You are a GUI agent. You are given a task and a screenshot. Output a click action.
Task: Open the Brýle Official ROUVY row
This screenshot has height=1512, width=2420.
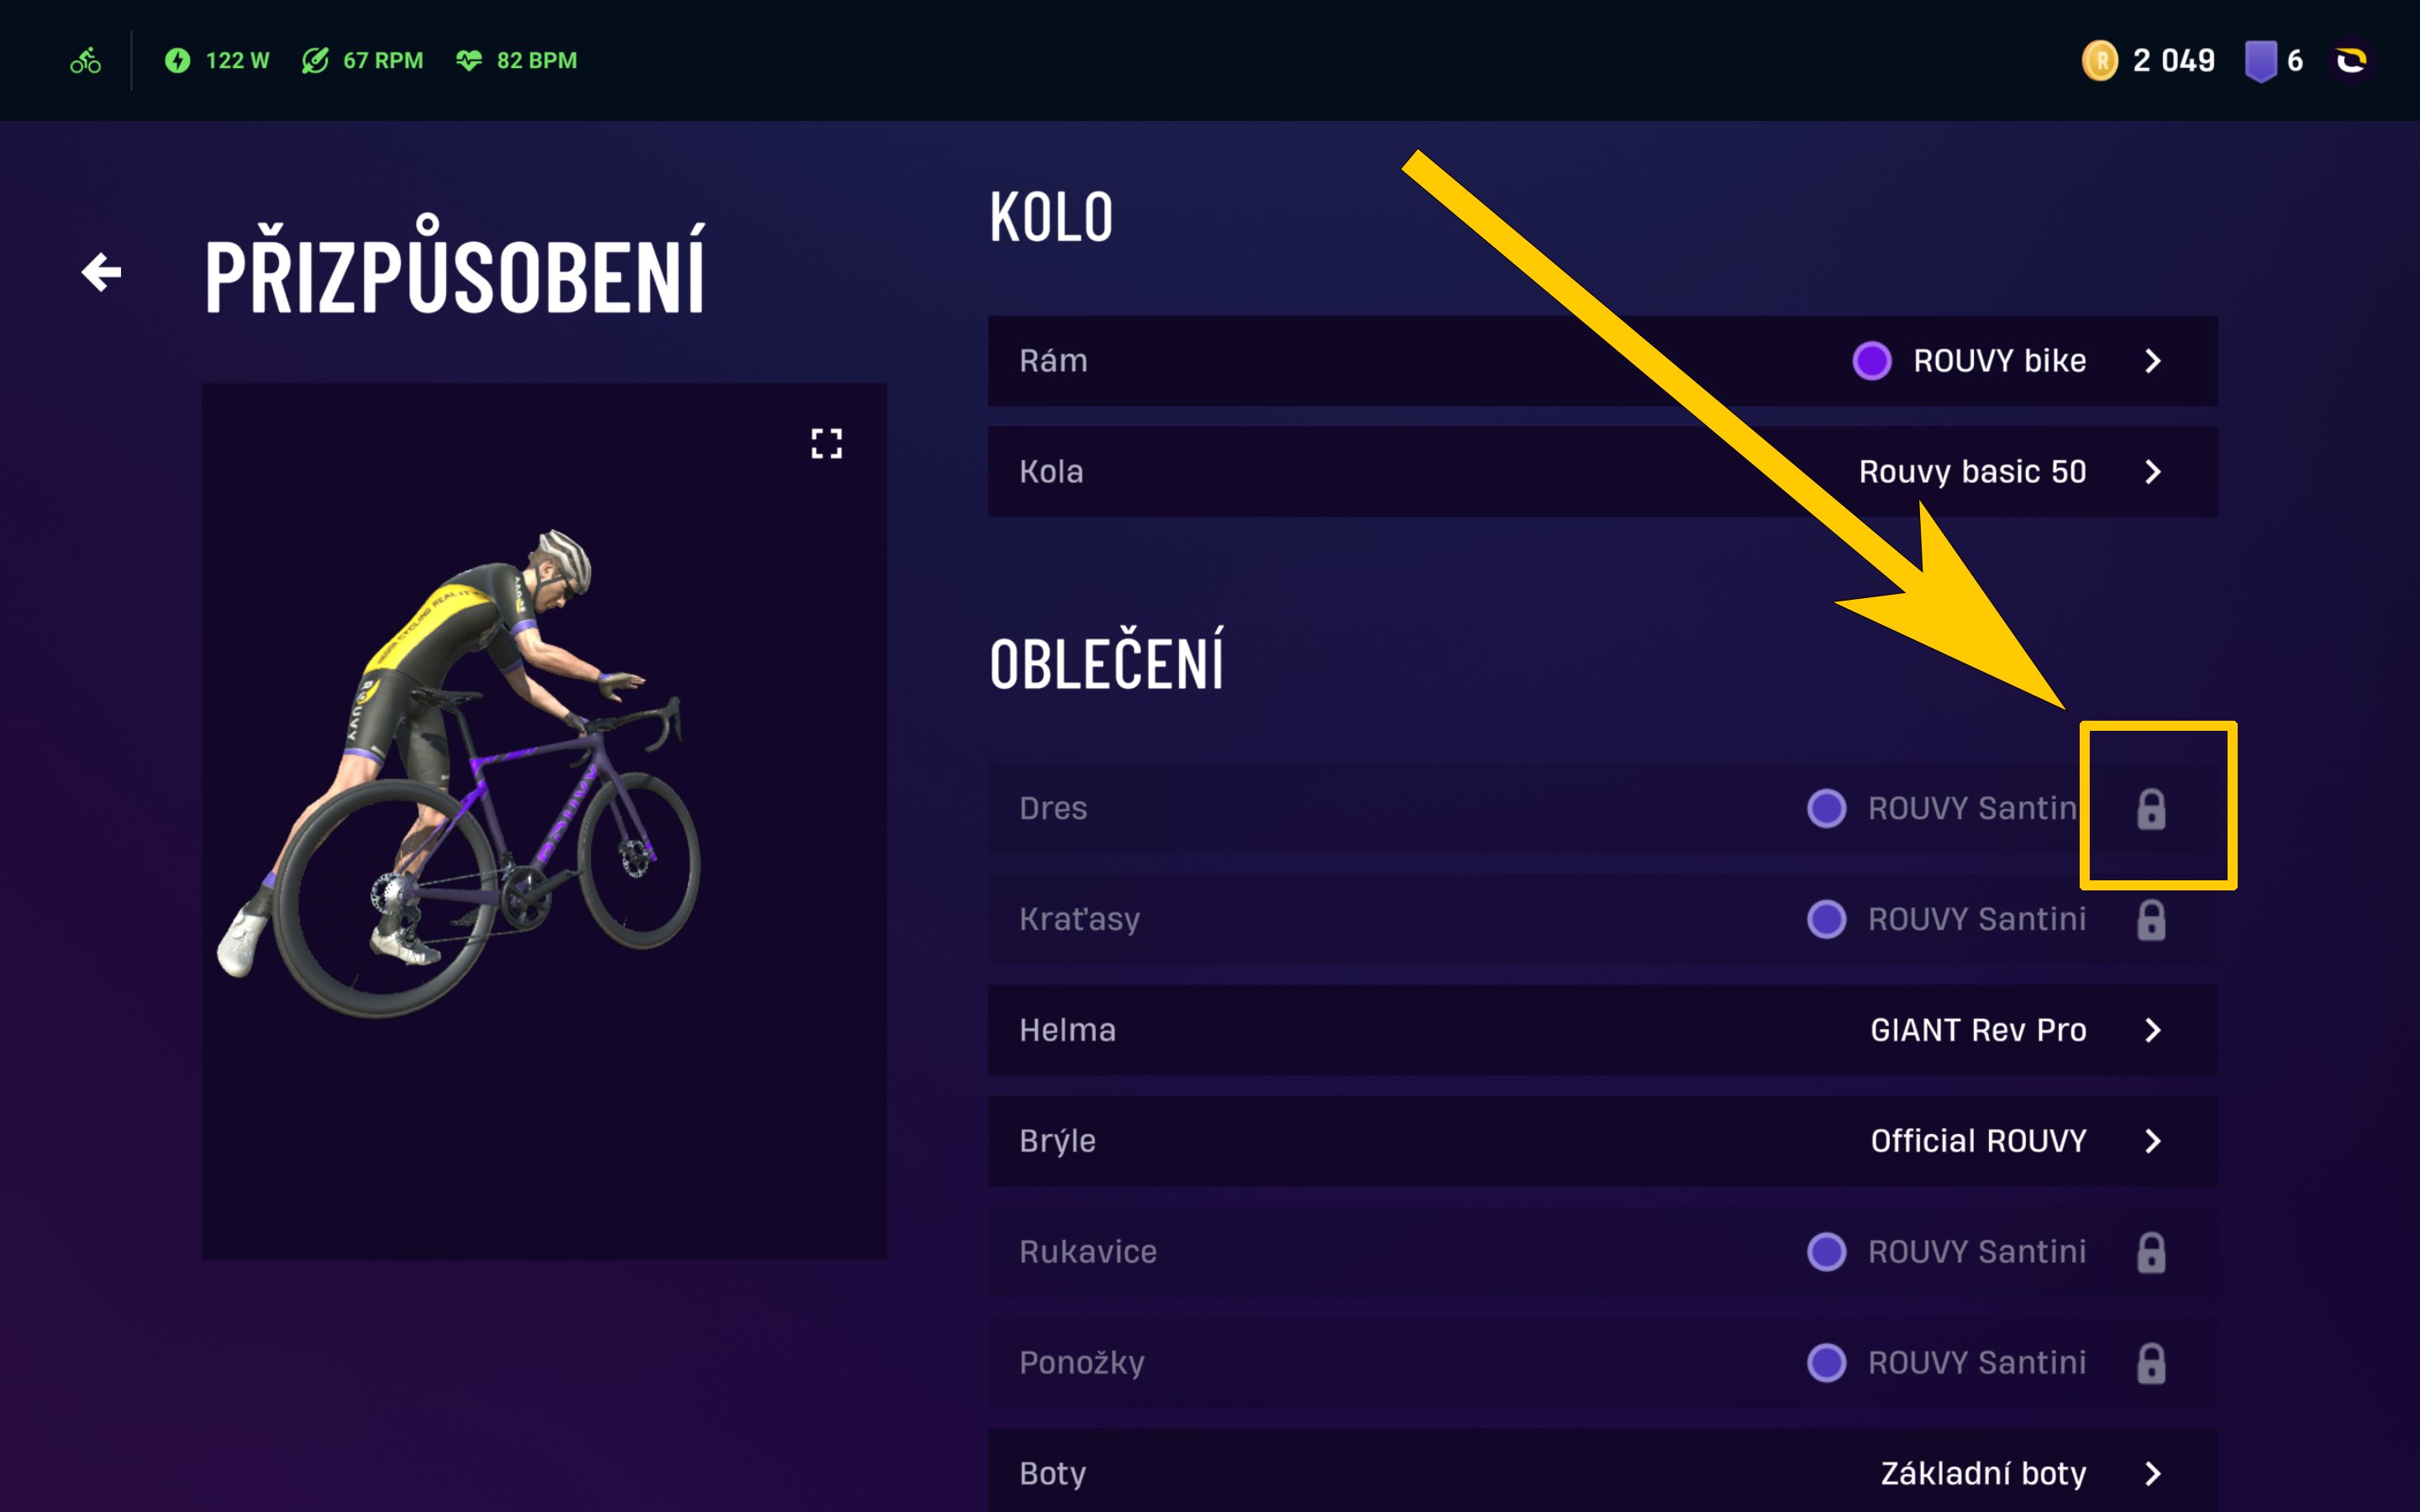1602,1141
